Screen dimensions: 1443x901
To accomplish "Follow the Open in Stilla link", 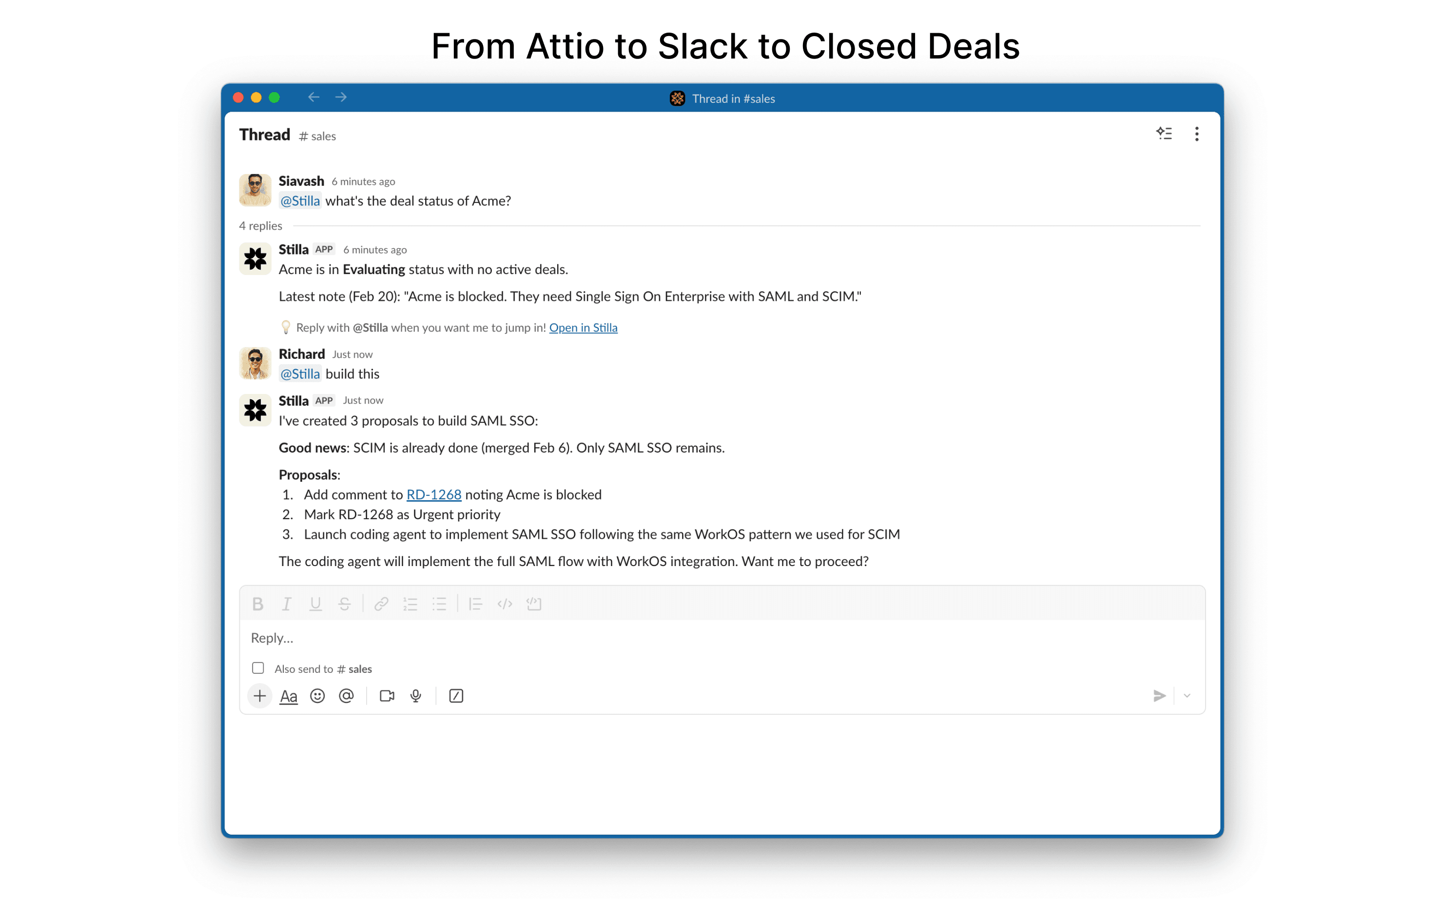I will 583,327.
